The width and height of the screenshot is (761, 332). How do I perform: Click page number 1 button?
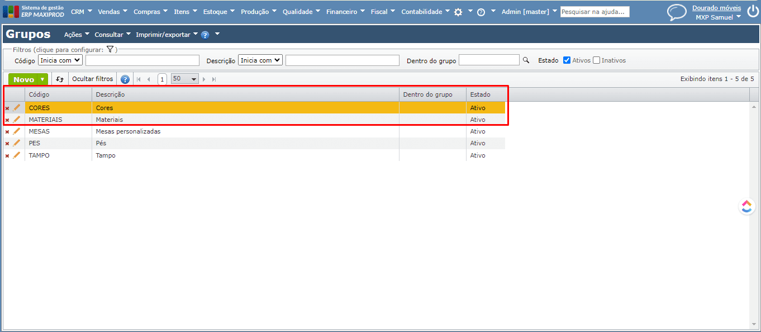pos(162,79)
